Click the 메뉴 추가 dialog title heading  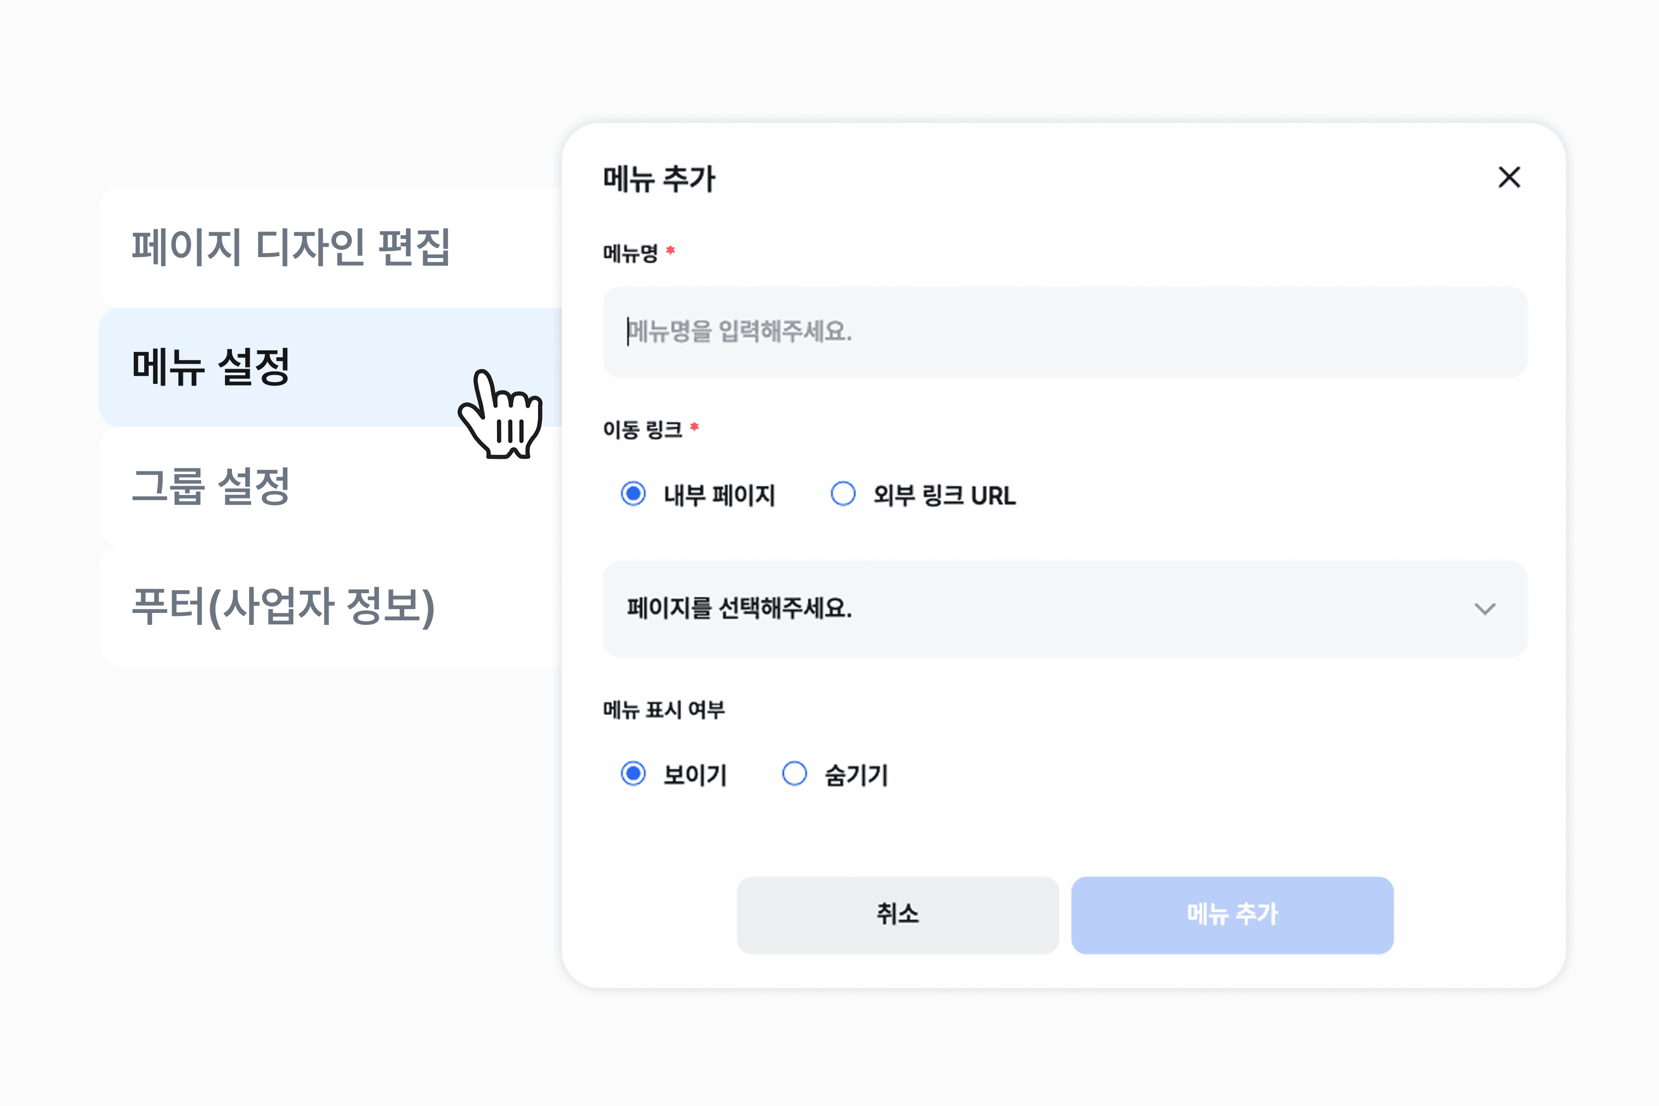659,178
